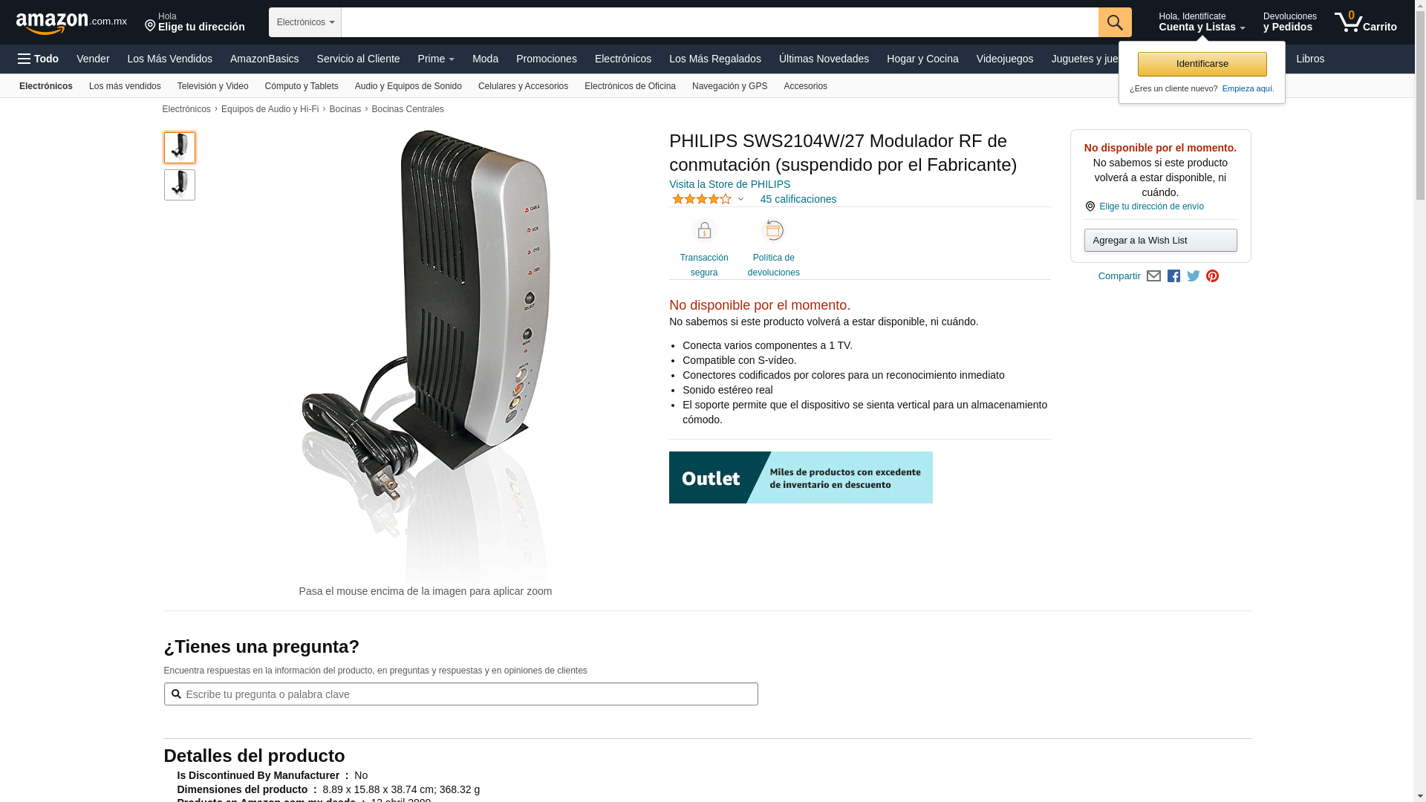Share product on Pinterest icon
1426x802 pixels.
pos(1213,276)
